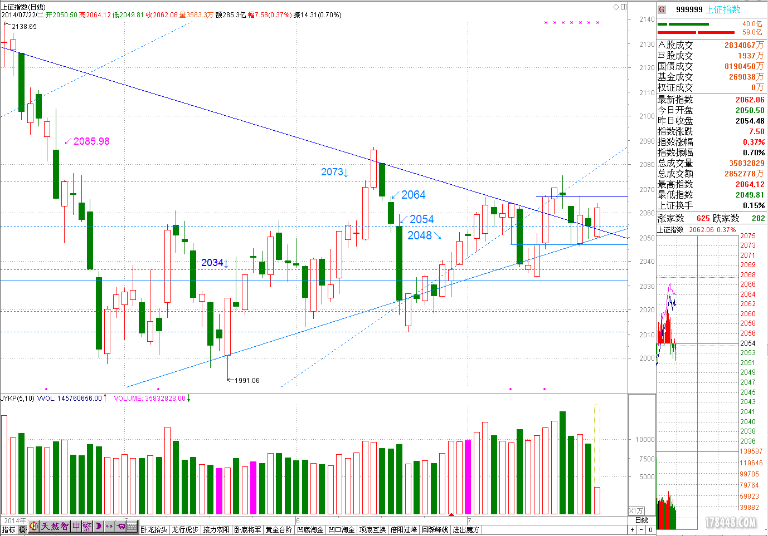This screenshot has width=768, height=536.
Task: Click the 1991.06 low marker label
Action: (247, 381)
